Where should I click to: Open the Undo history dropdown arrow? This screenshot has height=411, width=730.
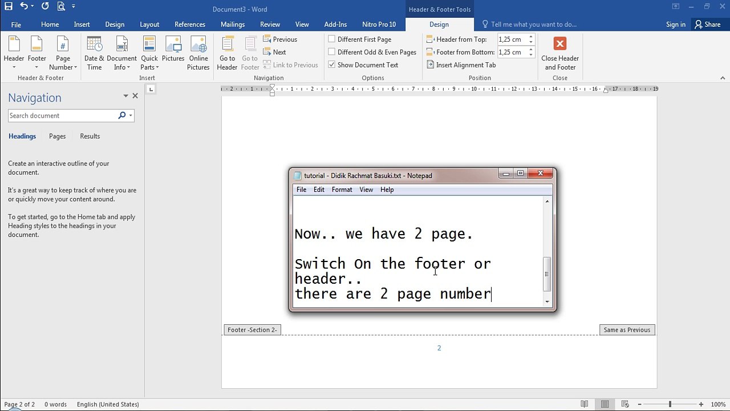pyautogui.click(x=32, y=6)
